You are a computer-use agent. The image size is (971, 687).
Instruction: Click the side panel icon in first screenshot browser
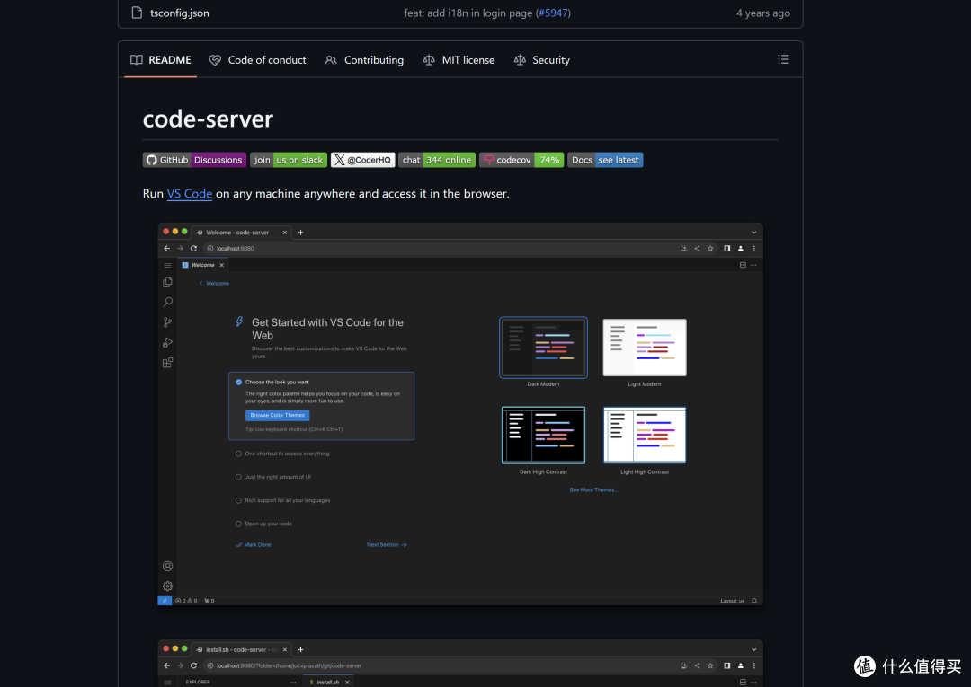coord(726,249)
